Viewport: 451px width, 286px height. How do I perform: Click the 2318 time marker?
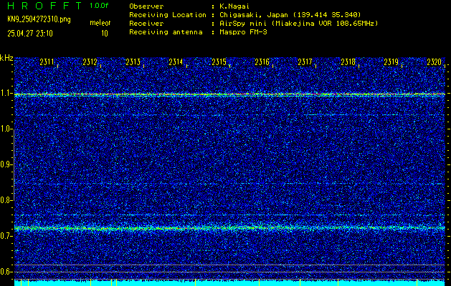(348, 62)
